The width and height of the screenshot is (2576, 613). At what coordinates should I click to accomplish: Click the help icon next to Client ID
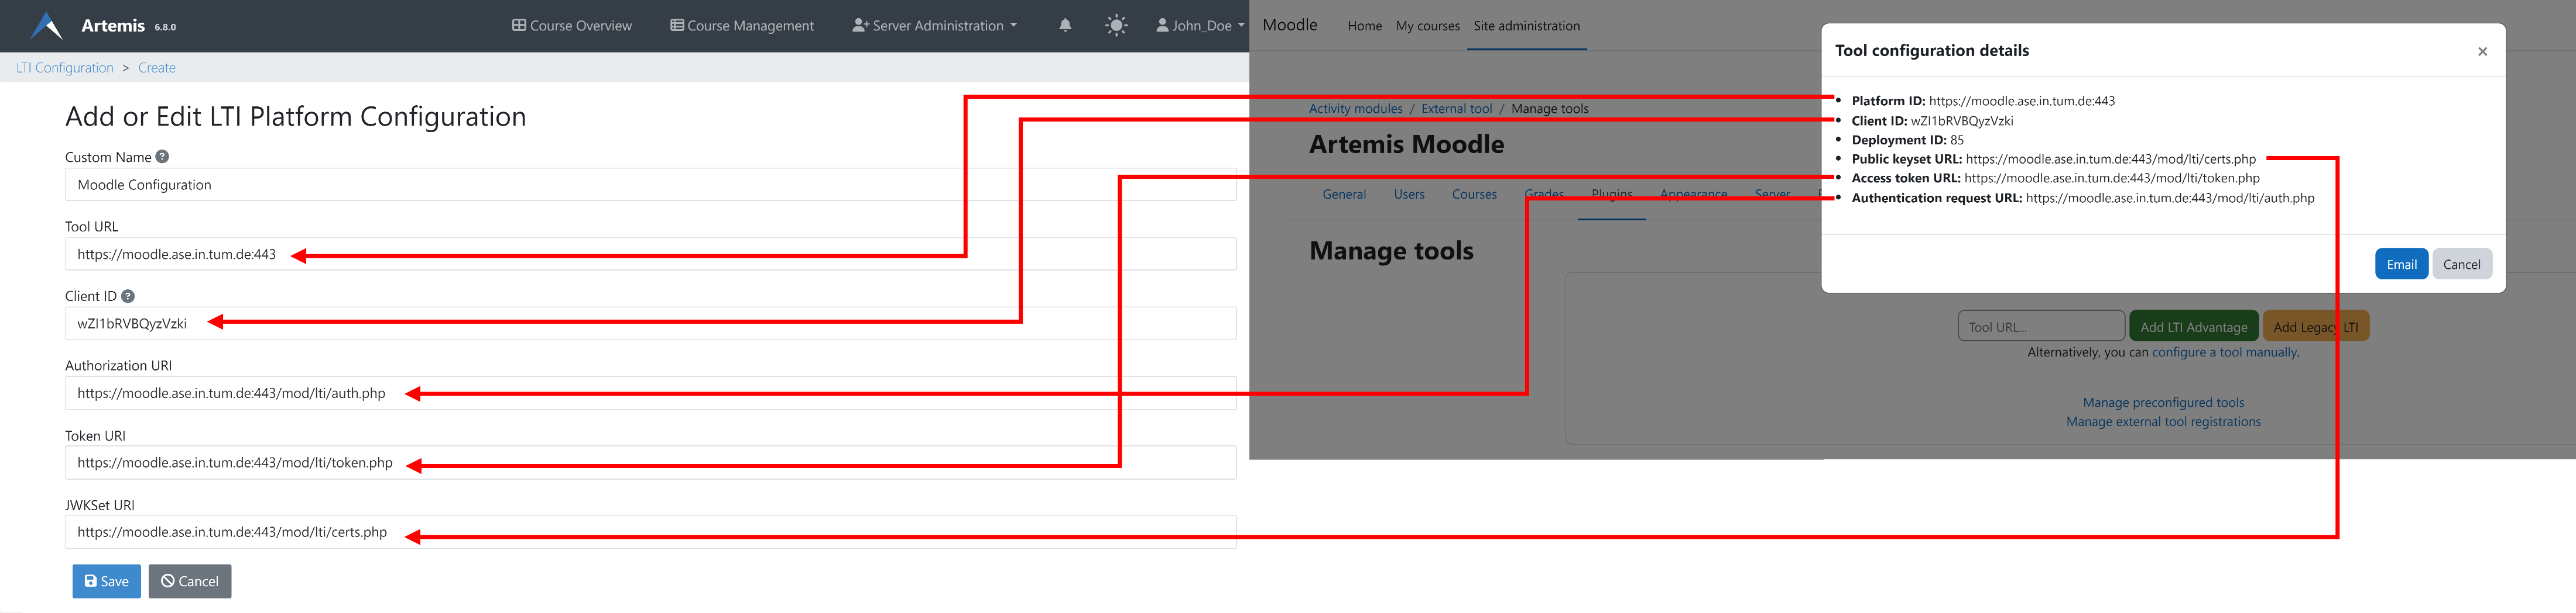click(x=128, y=296)
